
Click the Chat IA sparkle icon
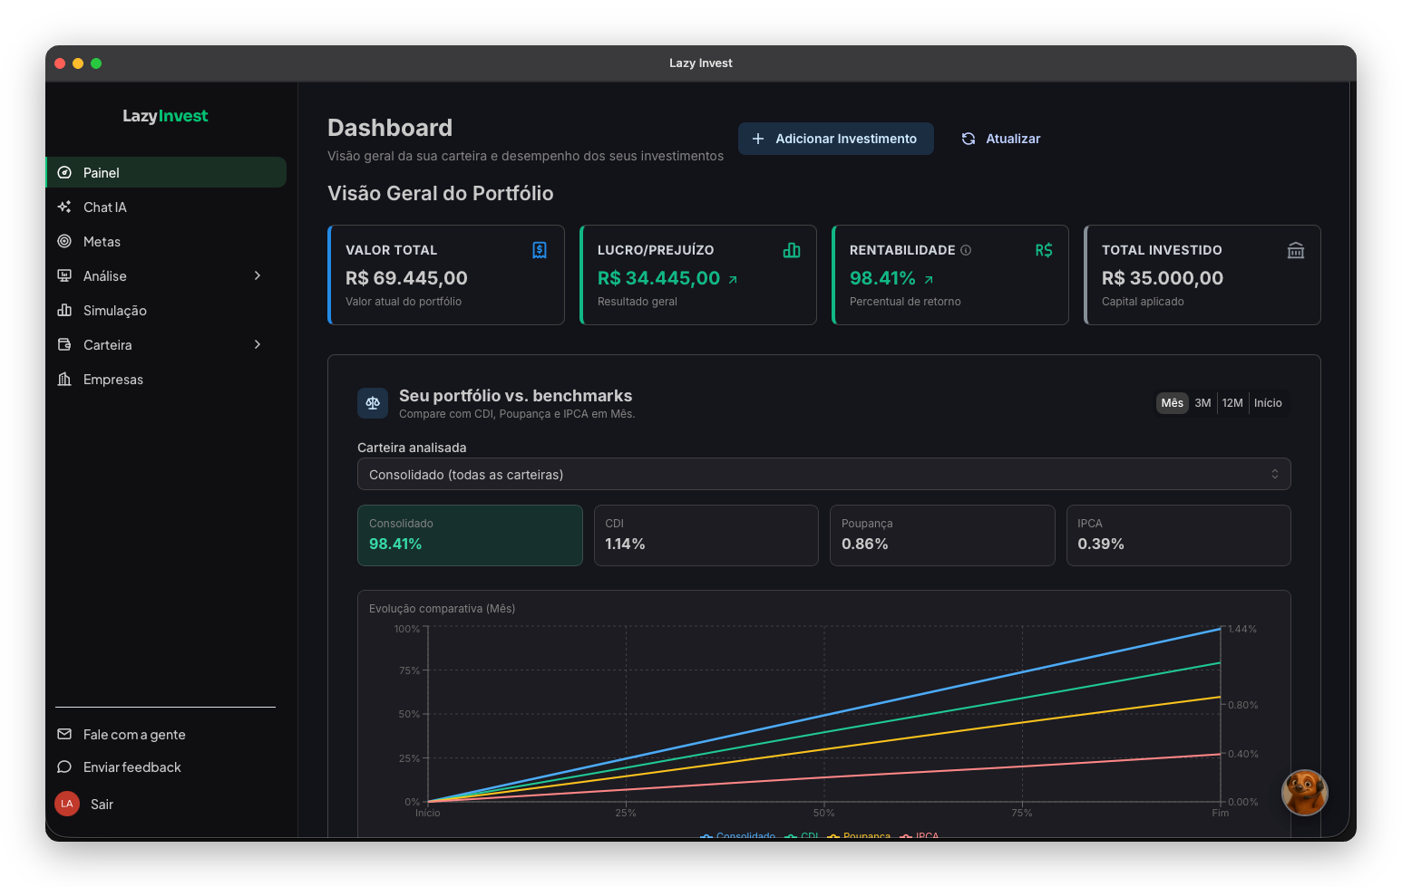pos(64,207)
